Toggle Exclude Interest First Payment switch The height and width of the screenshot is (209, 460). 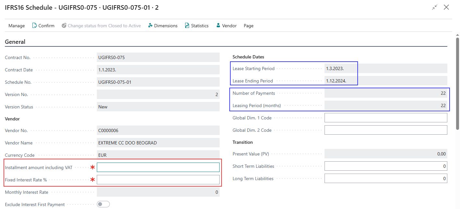point(103,204)
